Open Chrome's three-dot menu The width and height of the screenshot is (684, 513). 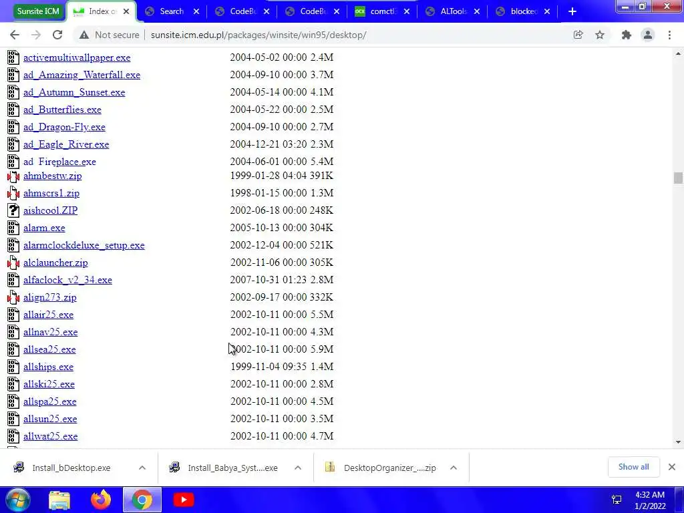(x=669, y=35)
